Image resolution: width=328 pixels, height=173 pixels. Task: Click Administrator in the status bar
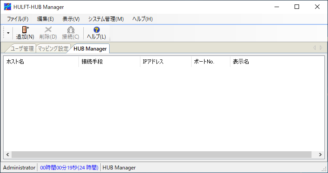[x=19, y=168]
